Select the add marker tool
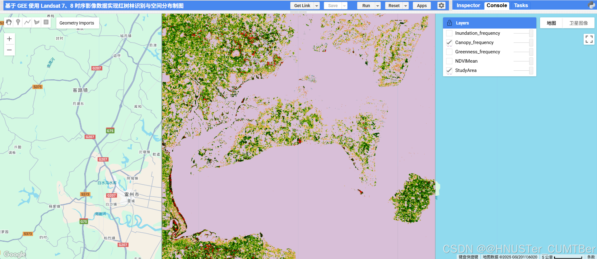 18,22
